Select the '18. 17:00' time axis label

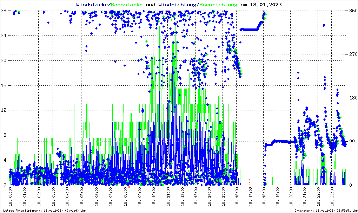(x=250, y=197)
